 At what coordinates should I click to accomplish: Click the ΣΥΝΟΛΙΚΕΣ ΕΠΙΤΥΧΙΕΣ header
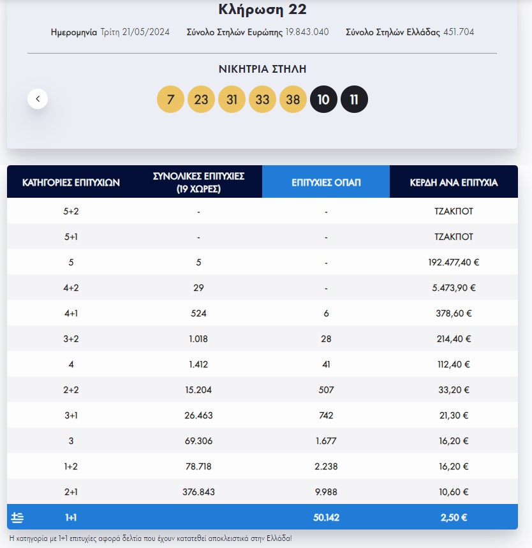click(x=198, y=181)
